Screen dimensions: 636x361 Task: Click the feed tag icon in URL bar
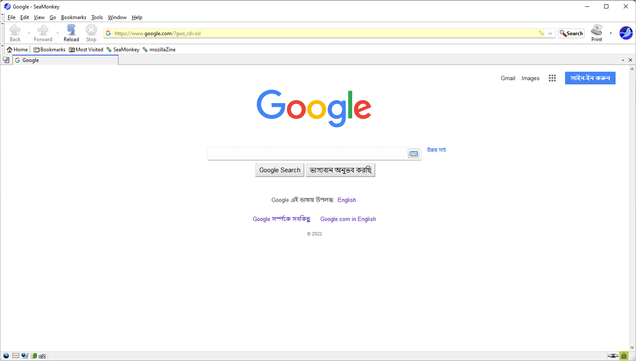point(541,33)
